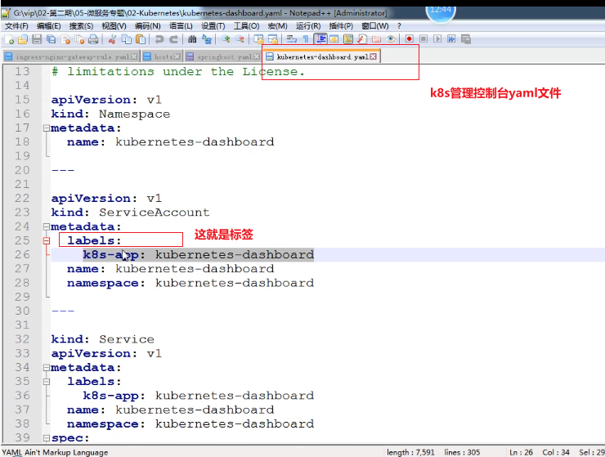The height and width of the screenshot is (457, 605).
Task: Click 'length : 7,591' in status bar
Action: tap(410, 452)
